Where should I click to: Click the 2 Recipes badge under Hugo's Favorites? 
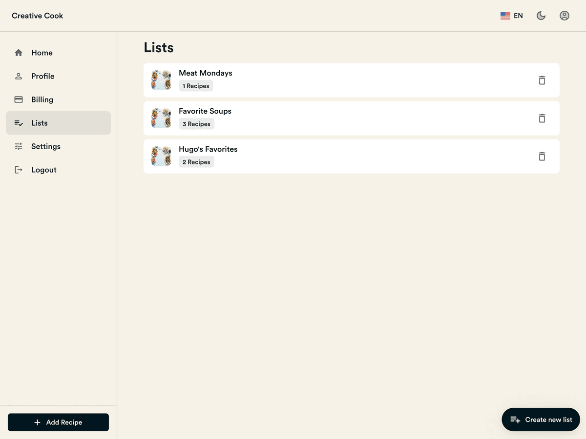196,161
